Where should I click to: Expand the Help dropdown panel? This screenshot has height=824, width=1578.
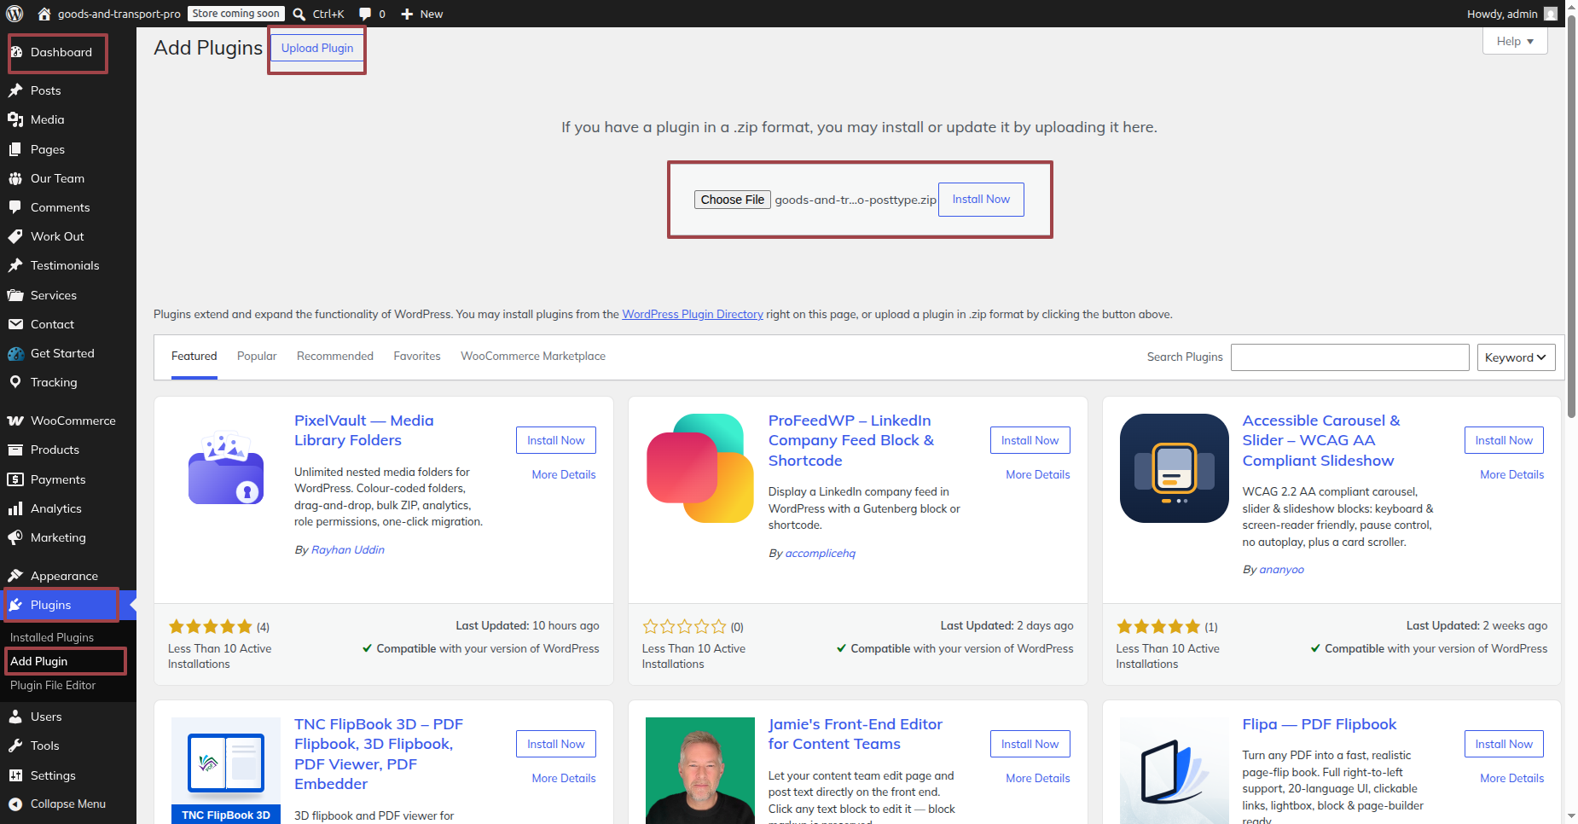(1515, 41)
